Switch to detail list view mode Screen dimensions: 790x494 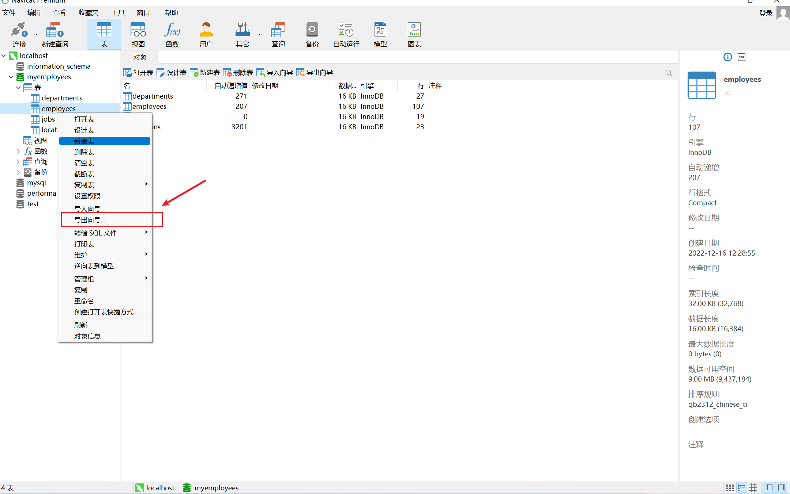point(741,488)
